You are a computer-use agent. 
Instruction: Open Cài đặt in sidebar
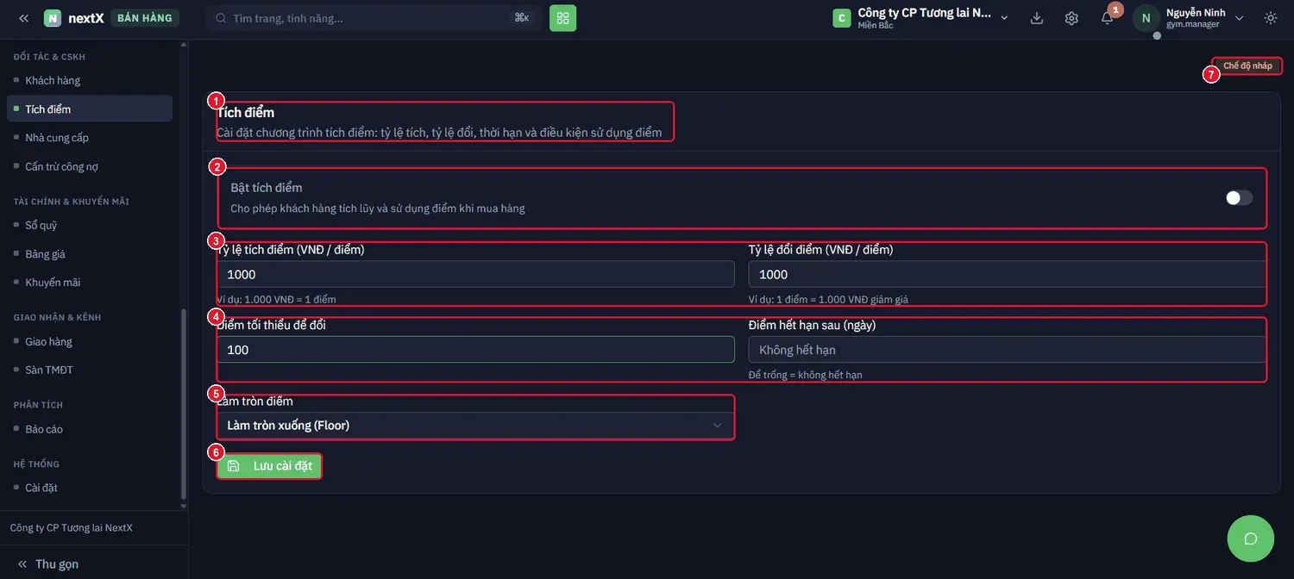90,488
